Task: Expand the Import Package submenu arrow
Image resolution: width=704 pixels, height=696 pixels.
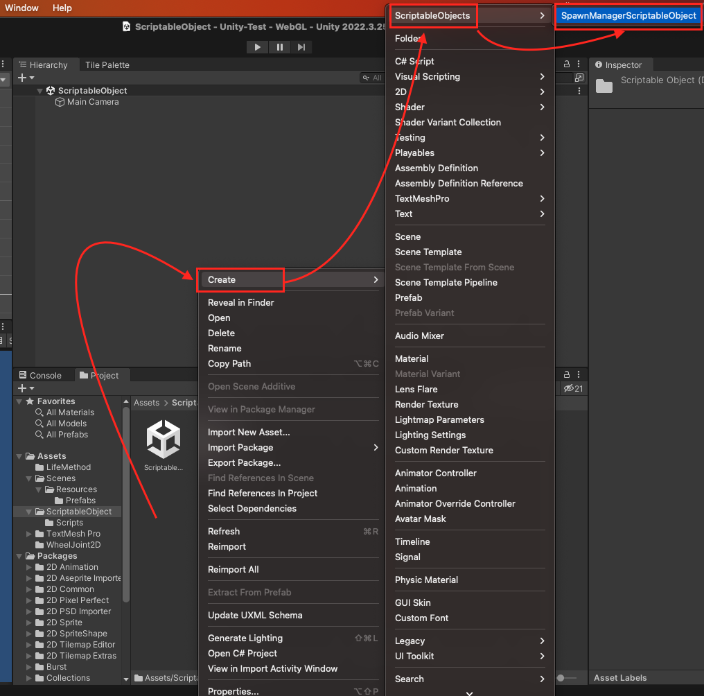Action: 376,448
